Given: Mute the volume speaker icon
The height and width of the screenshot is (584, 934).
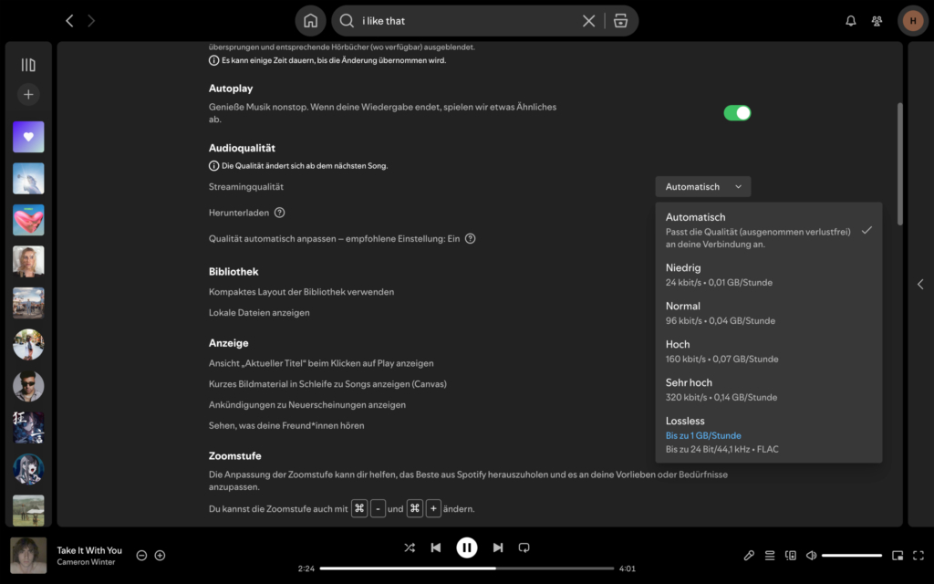Looking at the screenshot, I should [x=811, y=555].
